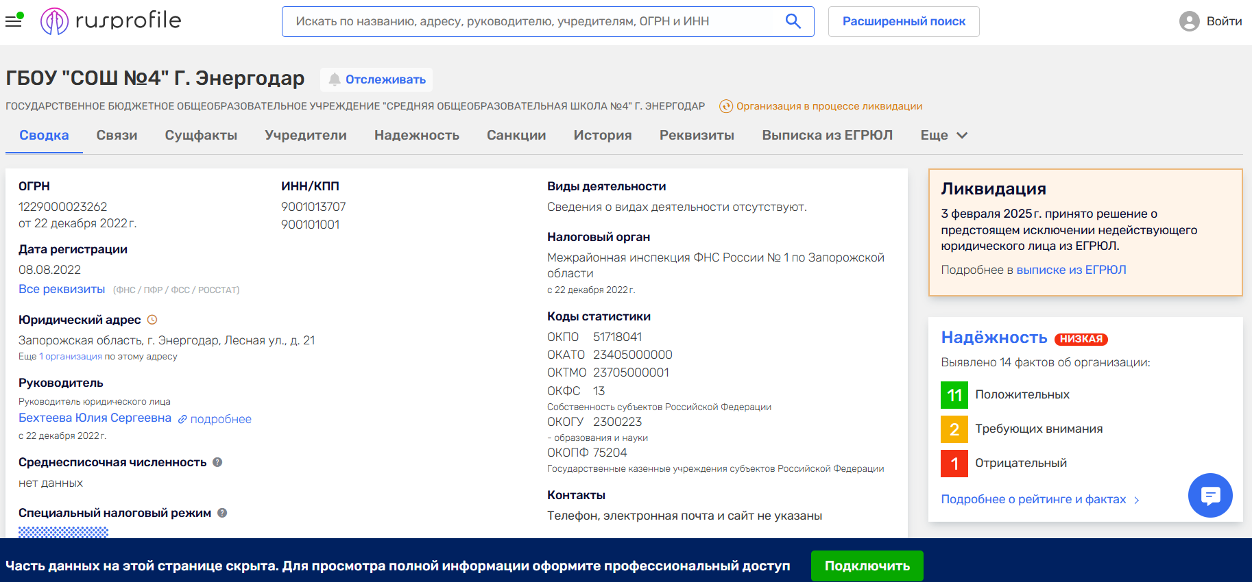The image size is (1252, 582).
Task: Click the Надёжность heading link
Action: [x=994, y=338]
